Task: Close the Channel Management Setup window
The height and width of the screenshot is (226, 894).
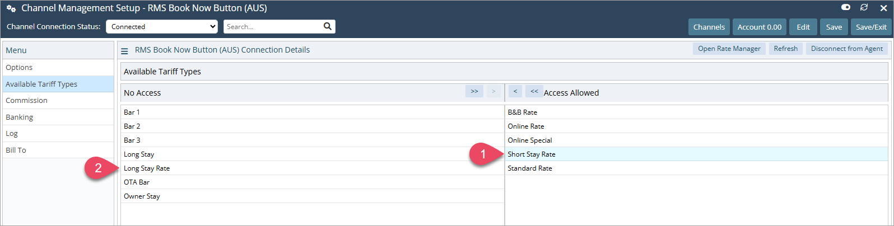Action: tap(883, 8)
